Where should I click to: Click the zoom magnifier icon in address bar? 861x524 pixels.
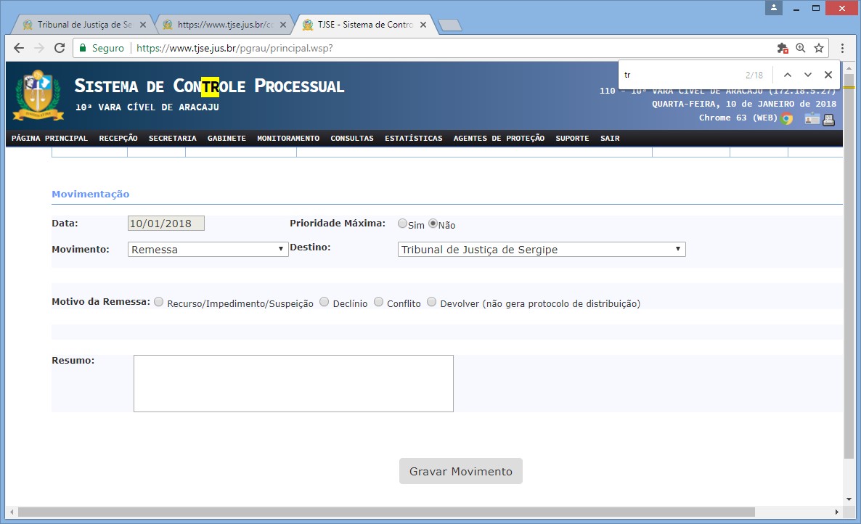coord(801,48)
